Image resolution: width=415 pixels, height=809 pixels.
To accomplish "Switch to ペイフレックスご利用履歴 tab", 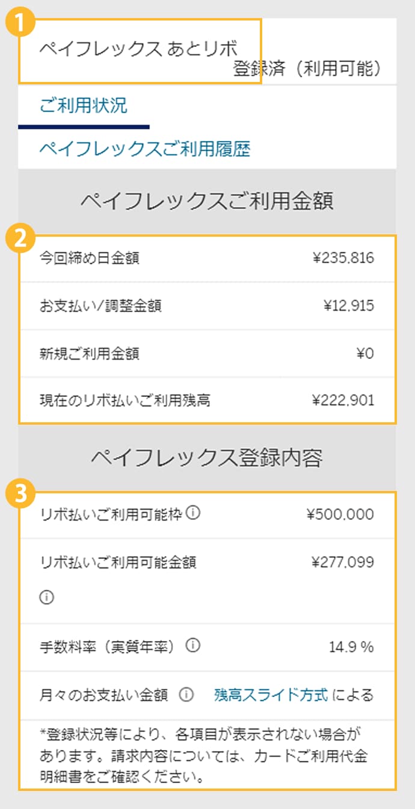I will (x=145, y=149).
